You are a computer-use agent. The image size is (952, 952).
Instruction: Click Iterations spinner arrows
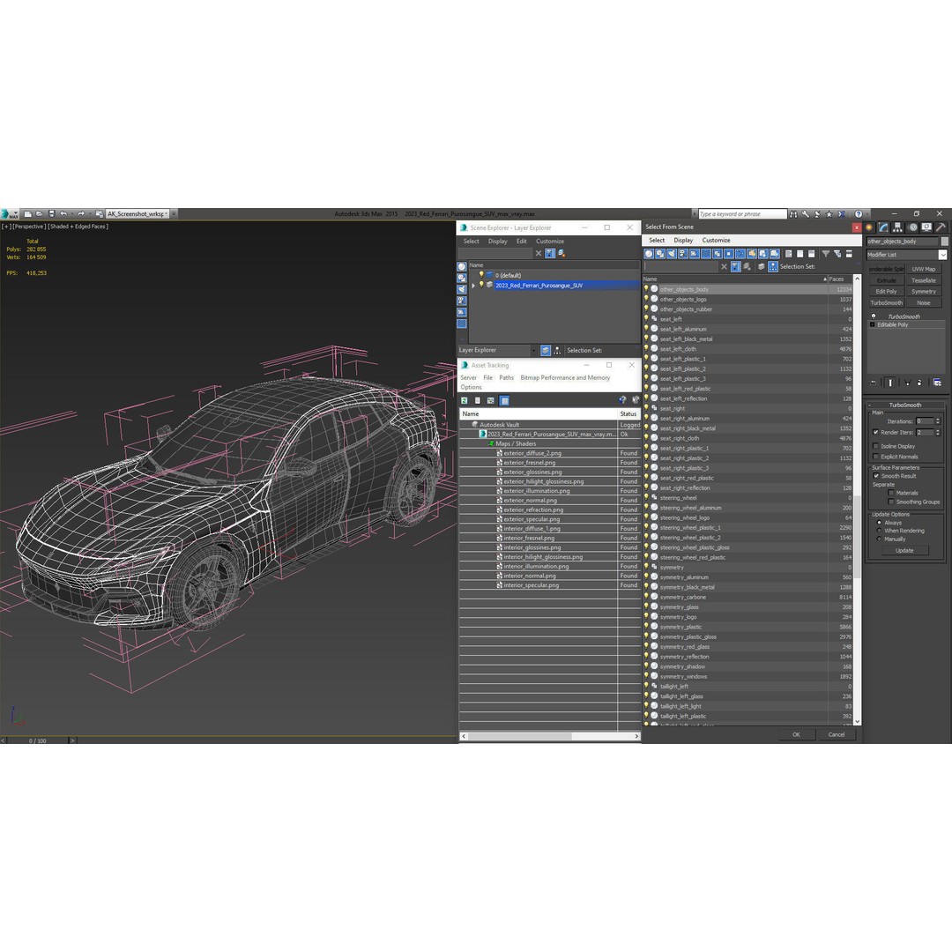[938, 421]
